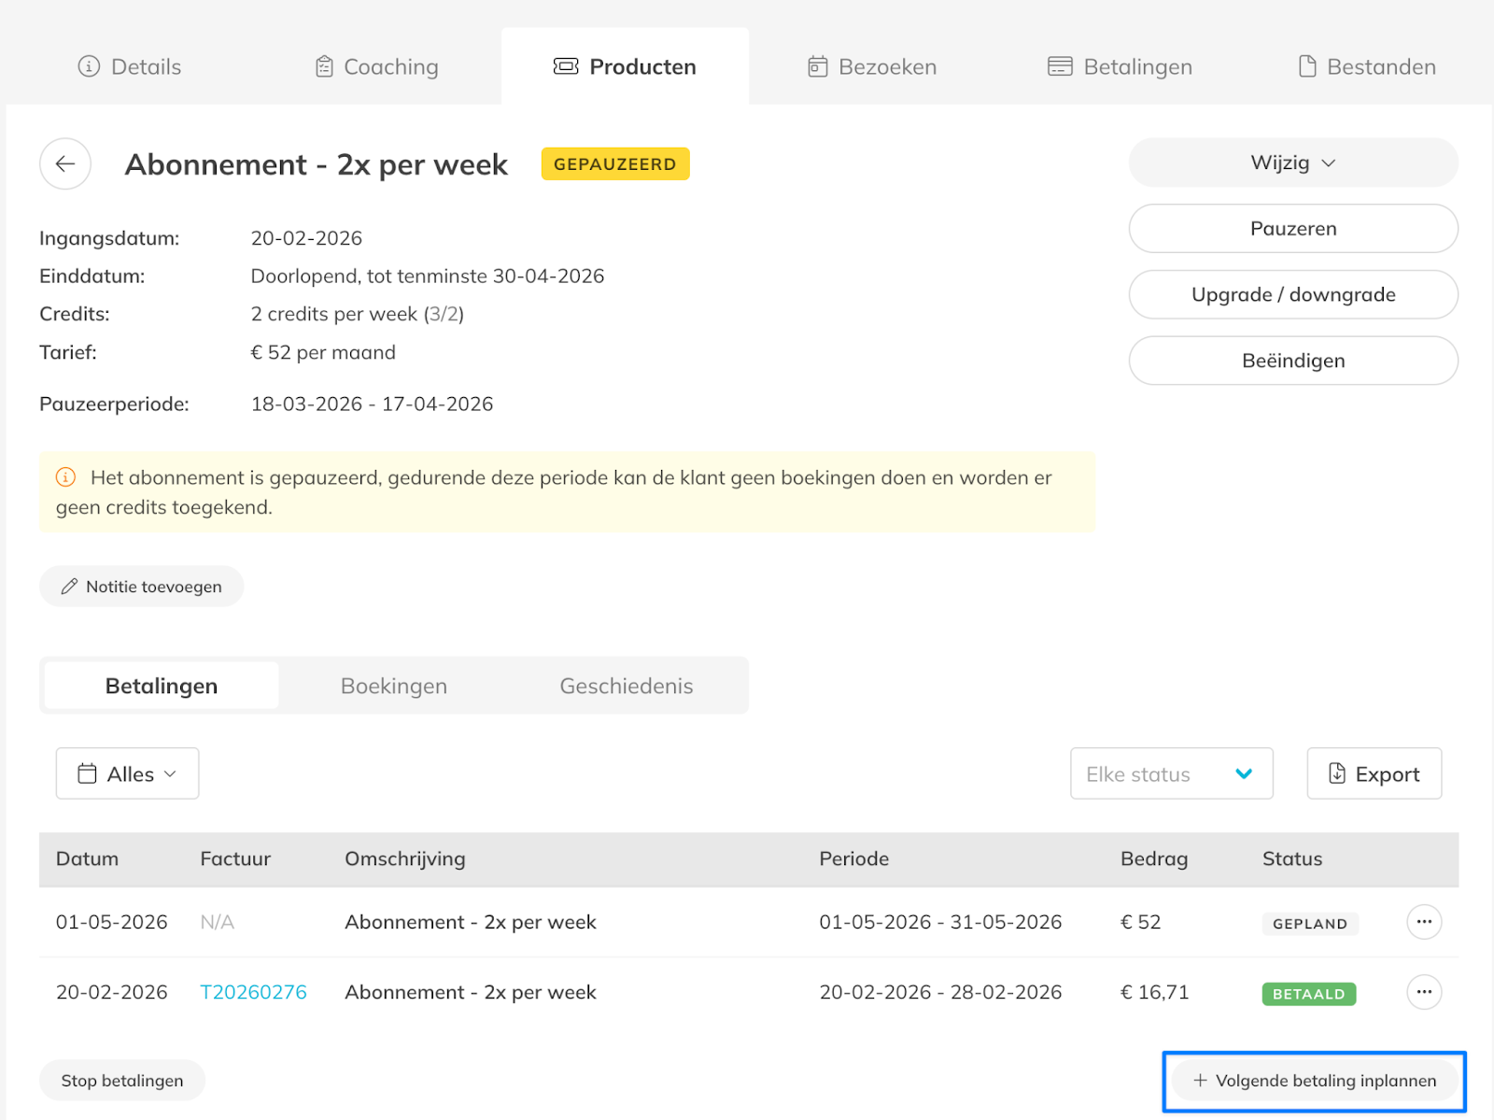Viewport: 1494px width, 1120px height.
Task: Switch to the Betalingen top tab
Action: (x=1120, y=67)
